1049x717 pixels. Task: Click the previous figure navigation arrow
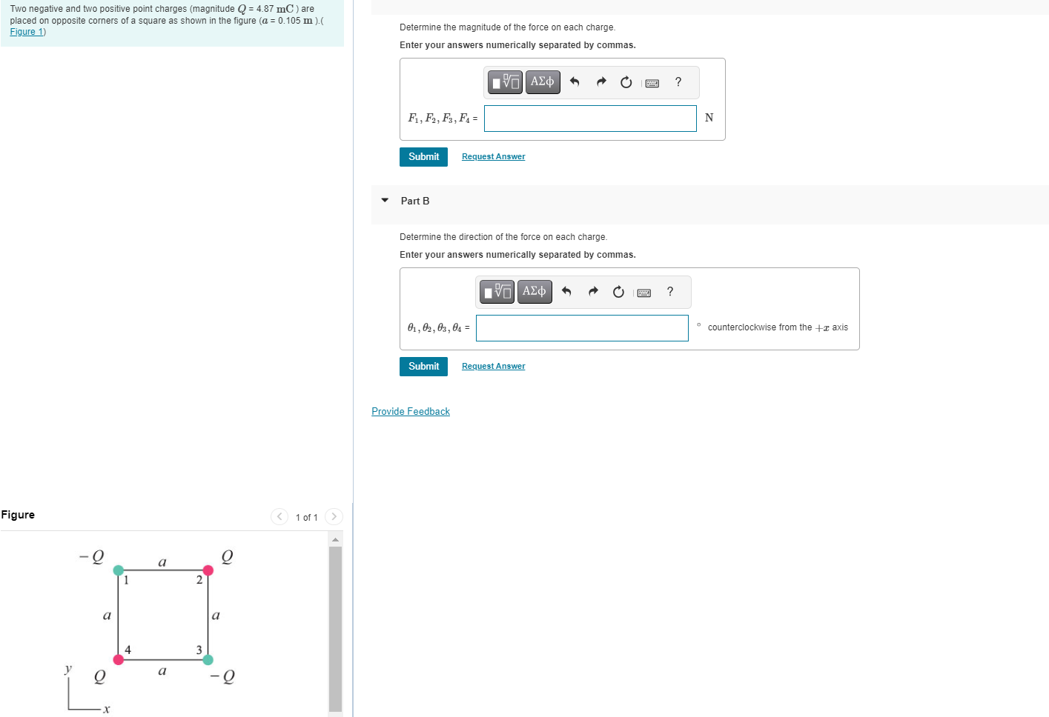pos(279,516)
